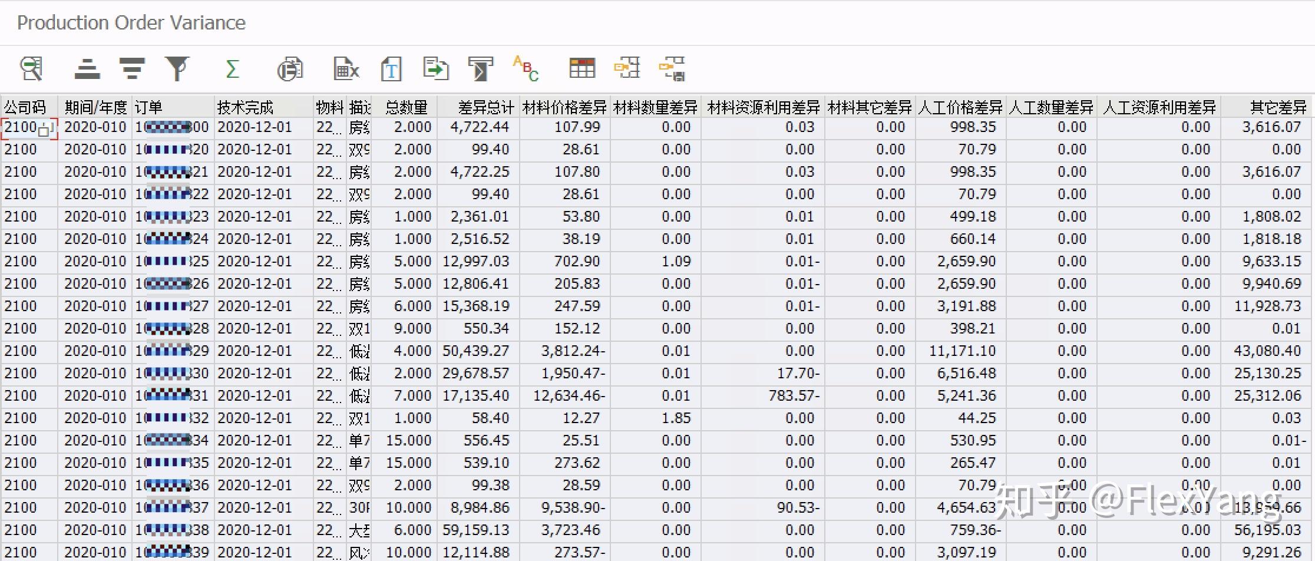Select the variance total 29,678.57

click(478, 374)
